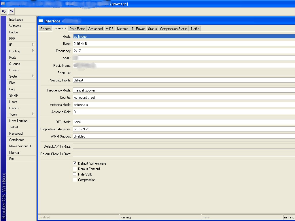Switch to the Data Rates tab

point(77,29)
